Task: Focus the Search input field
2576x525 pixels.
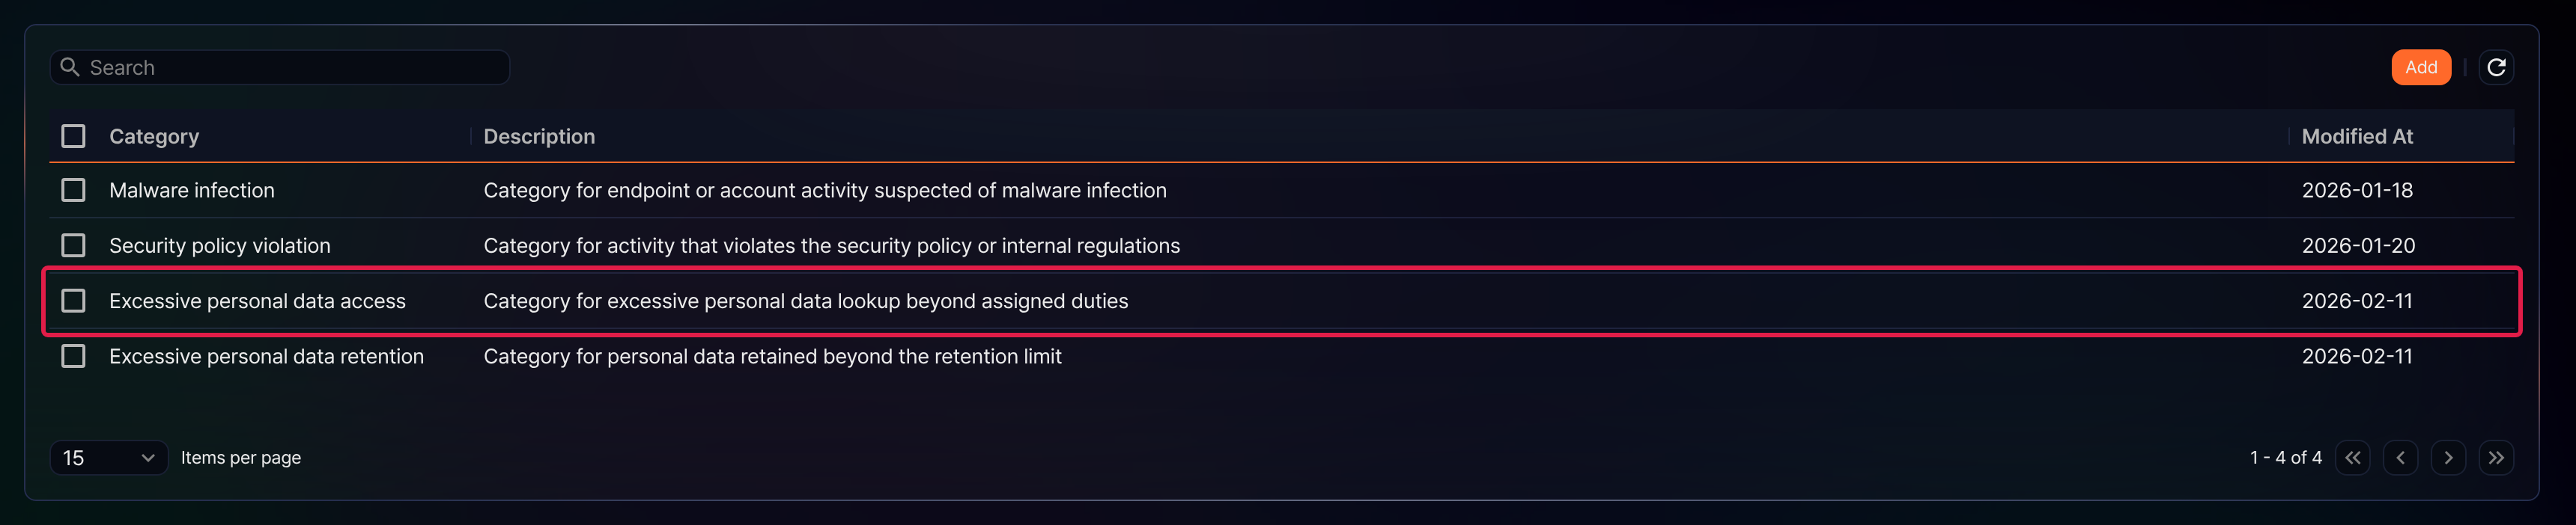Action: coord(280,67)
